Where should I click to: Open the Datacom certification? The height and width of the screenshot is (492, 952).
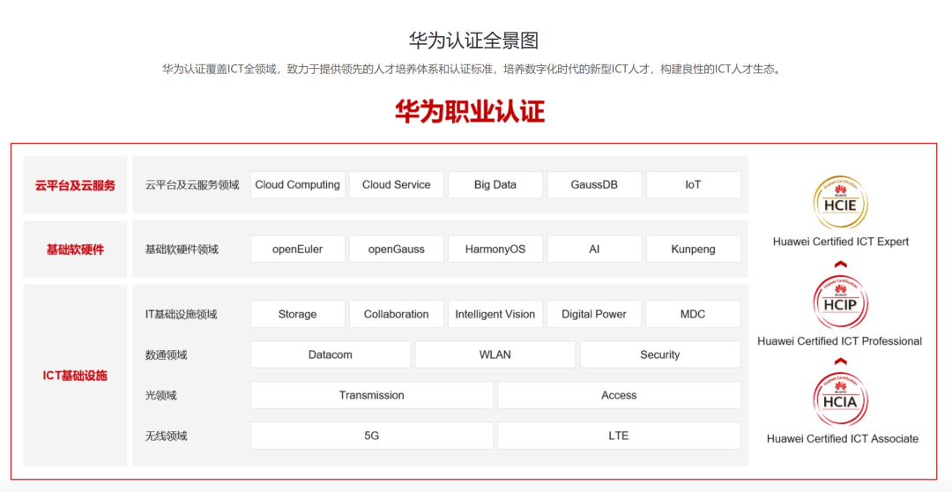coord(331,354)
